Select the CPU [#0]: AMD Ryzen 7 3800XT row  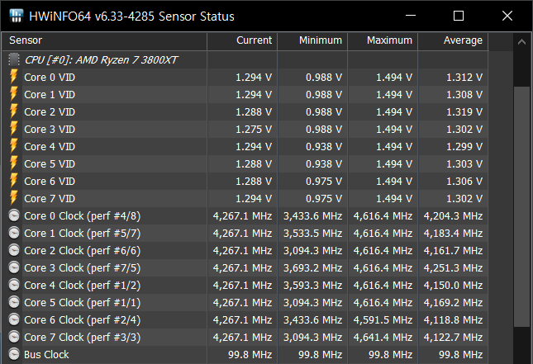(x=245, y=59)
